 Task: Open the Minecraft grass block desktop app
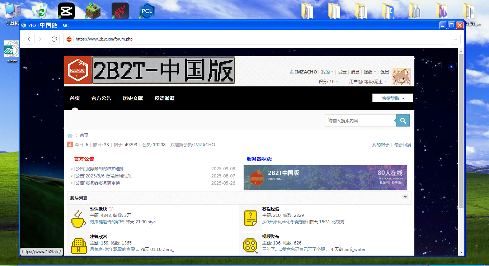click(x=93, y=10)
